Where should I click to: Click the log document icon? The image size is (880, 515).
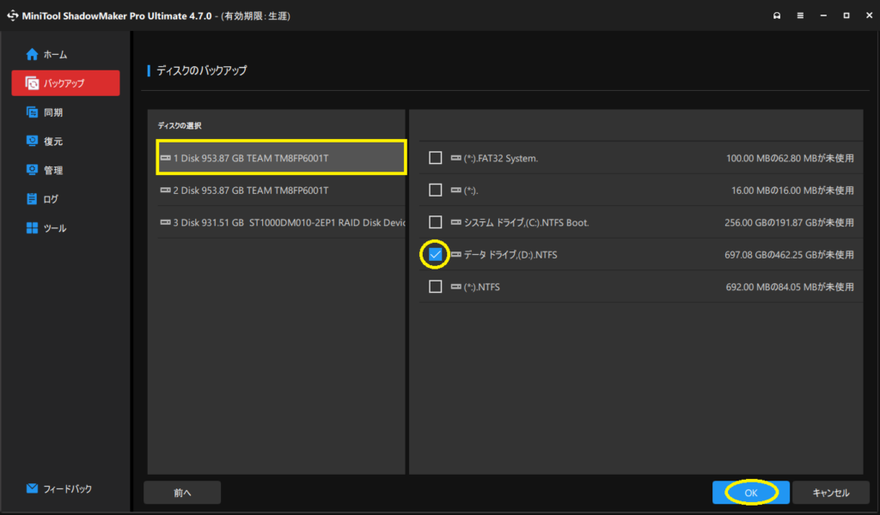pos(32,199)
